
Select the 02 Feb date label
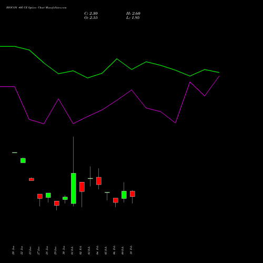click(81, 250)
